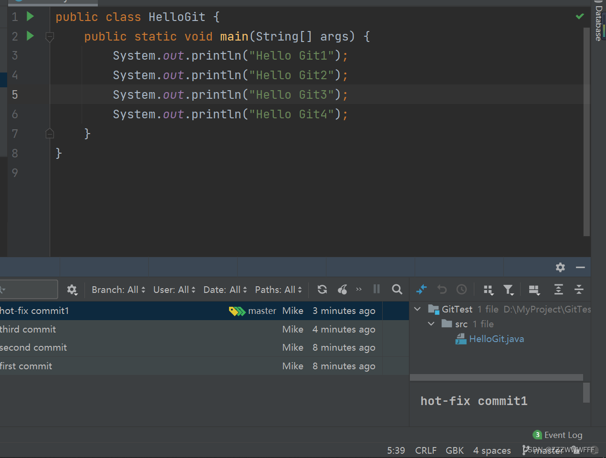606x458 pixels.
Task: Open the Date: All filter dropdown
Action: (x=225, y=290)
